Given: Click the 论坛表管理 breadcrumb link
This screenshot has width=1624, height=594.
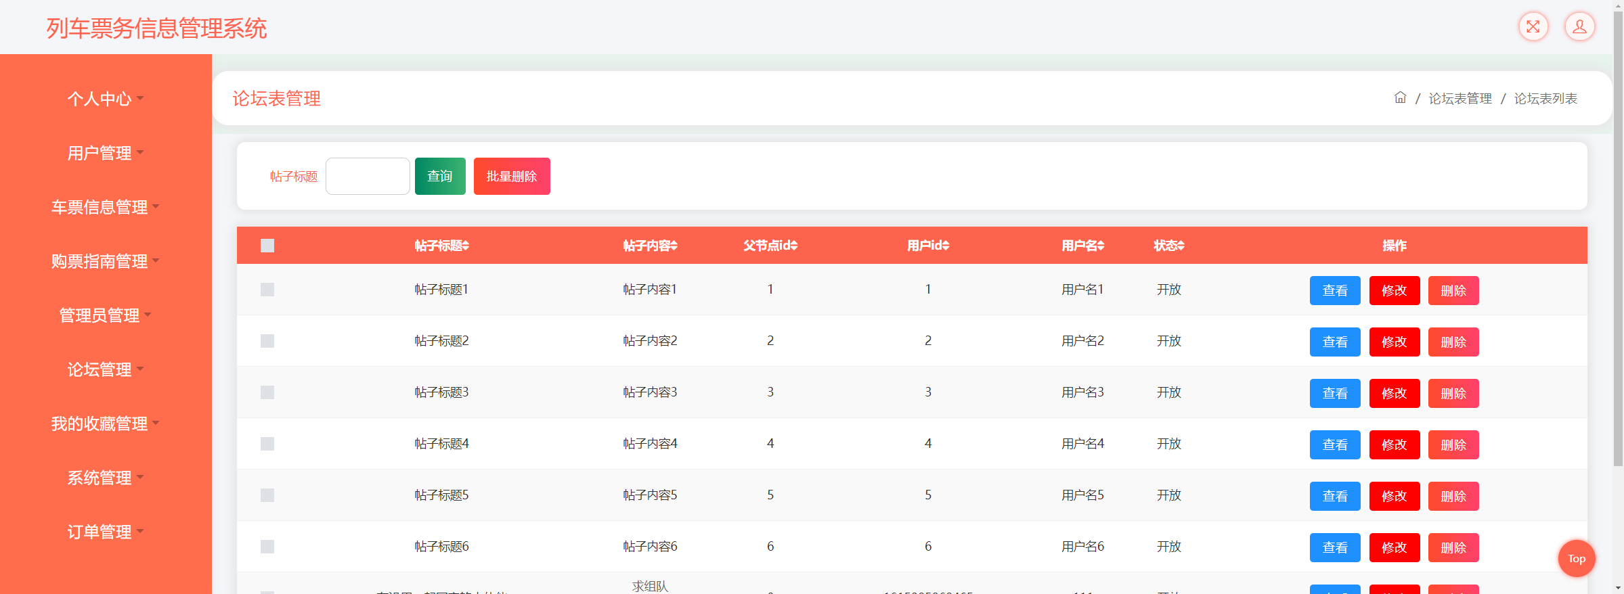Looking at the screenshot, I should (1460, 99).
